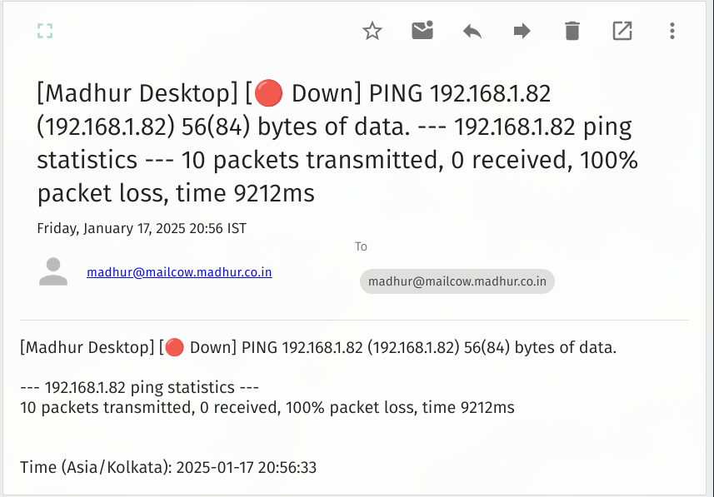
Task: Star this Madhur Desktop Down email
Action: (372, 31)
